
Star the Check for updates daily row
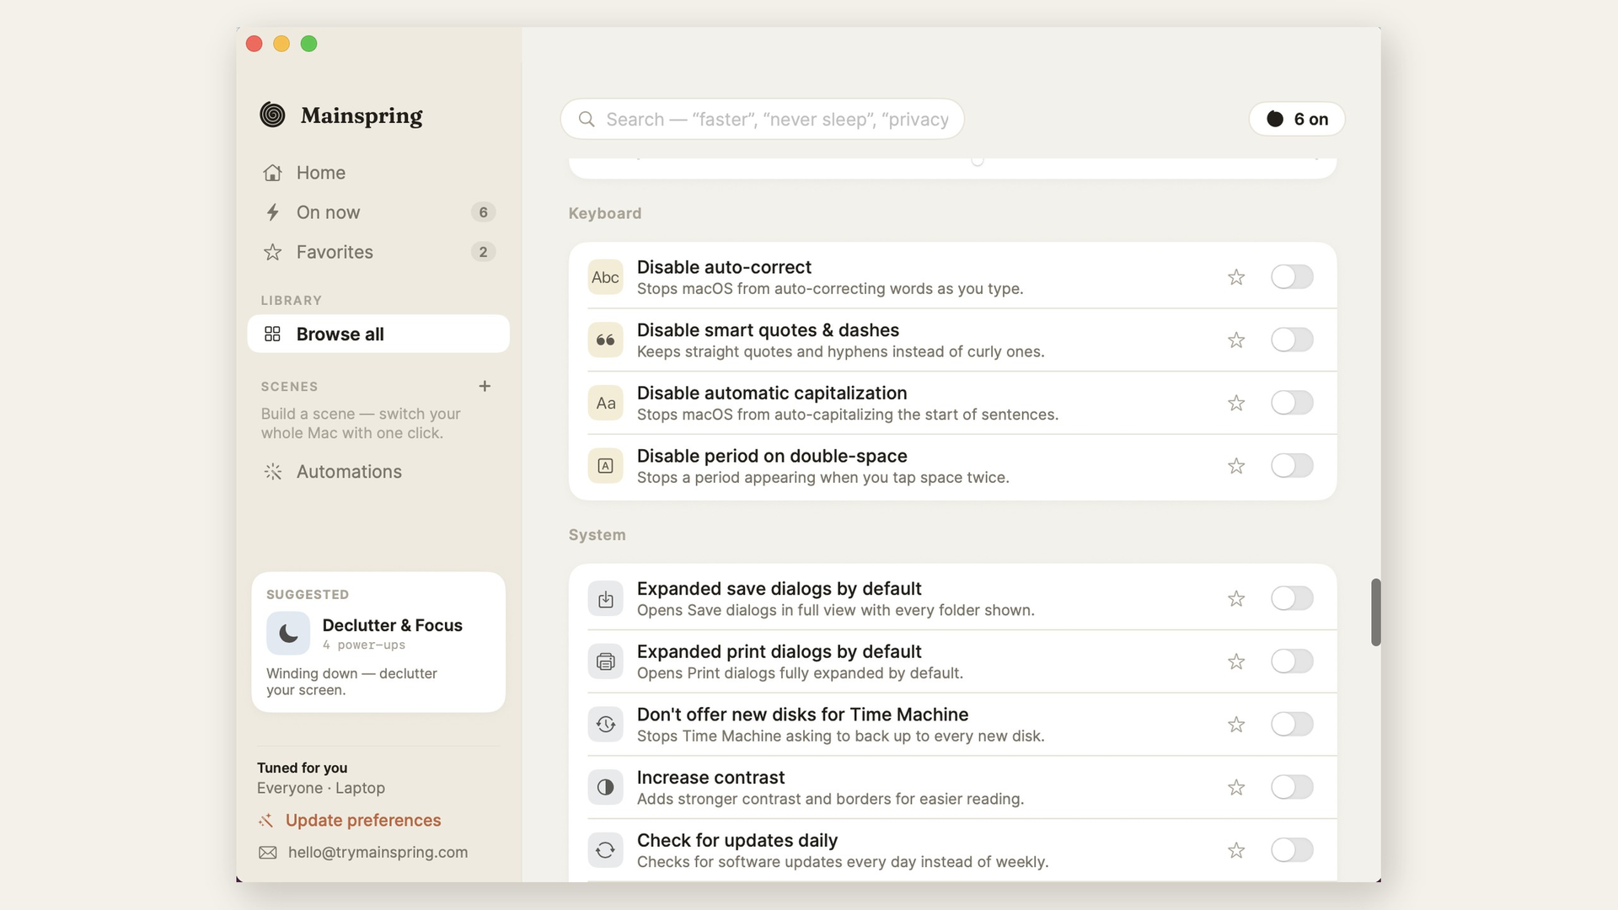pyautogui.click(x=1236, y=850)
